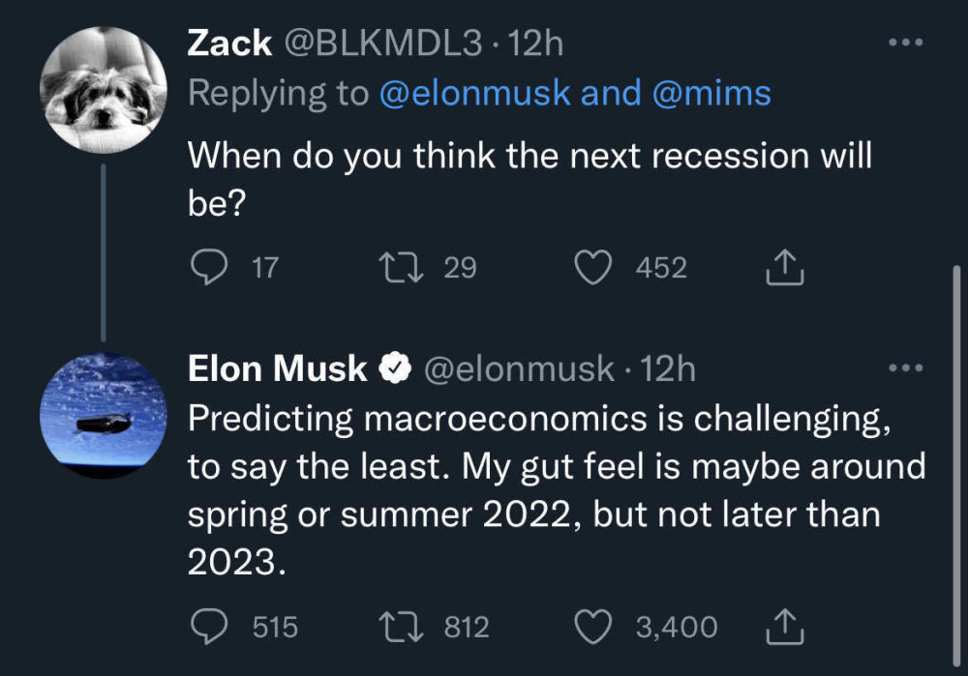
Task: Retweet Elon Musk's macroeconomics tweet
Action: [401, 627]
